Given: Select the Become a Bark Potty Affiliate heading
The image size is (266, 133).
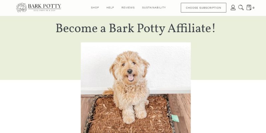Looking at the screenshot, I should click(x=136, y=28).
